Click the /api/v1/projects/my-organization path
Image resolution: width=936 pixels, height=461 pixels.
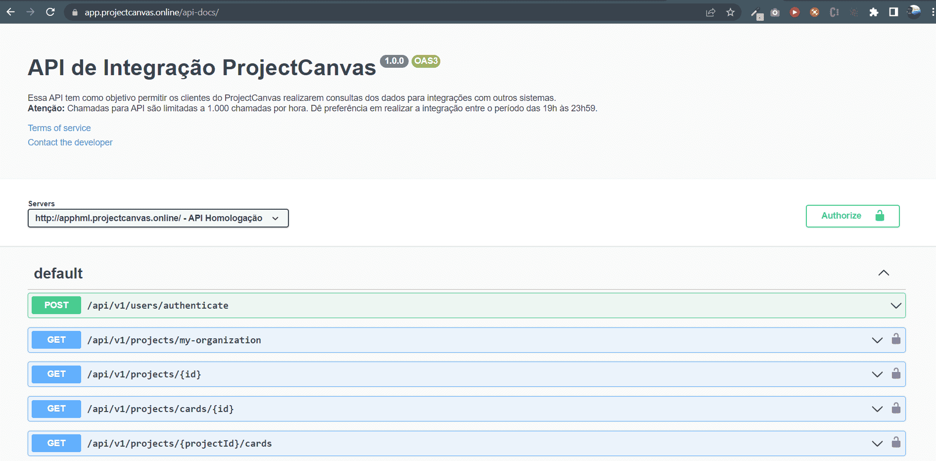[x=174, y=340]
